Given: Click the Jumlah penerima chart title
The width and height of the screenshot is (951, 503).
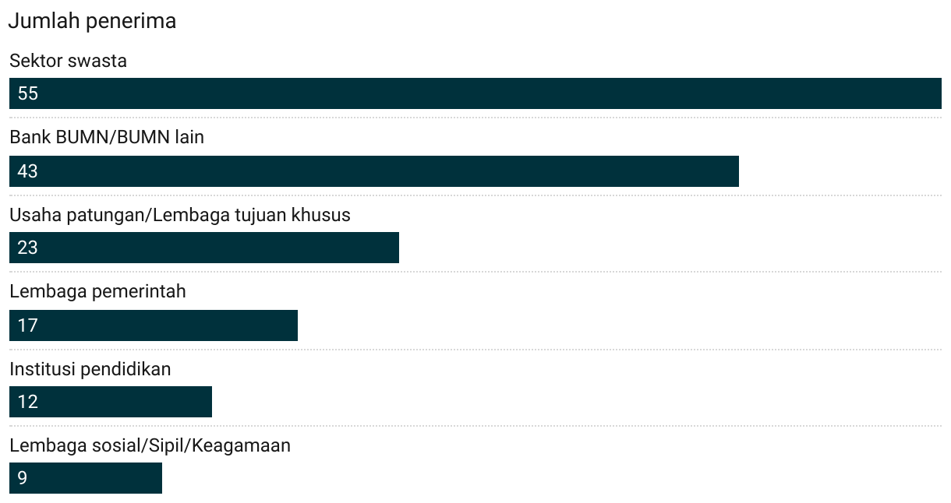Looking at the screenshot, I should 92,21.
